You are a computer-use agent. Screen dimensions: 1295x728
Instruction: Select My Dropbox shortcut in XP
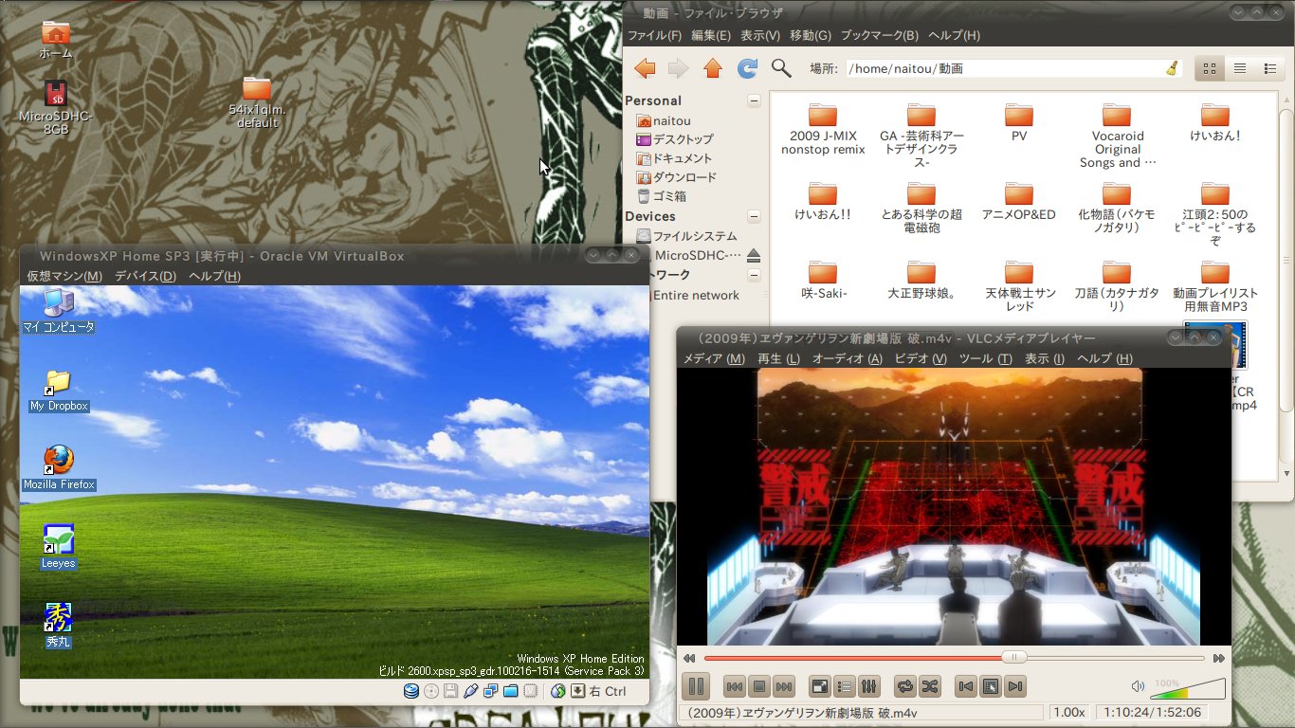point(59,390)
